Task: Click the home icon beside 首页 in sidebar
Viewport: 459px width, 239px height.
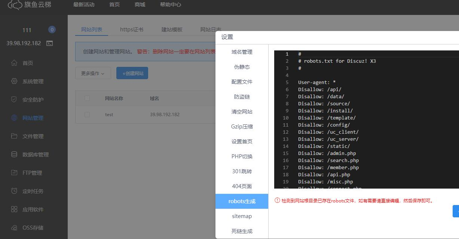Action: 14,63
